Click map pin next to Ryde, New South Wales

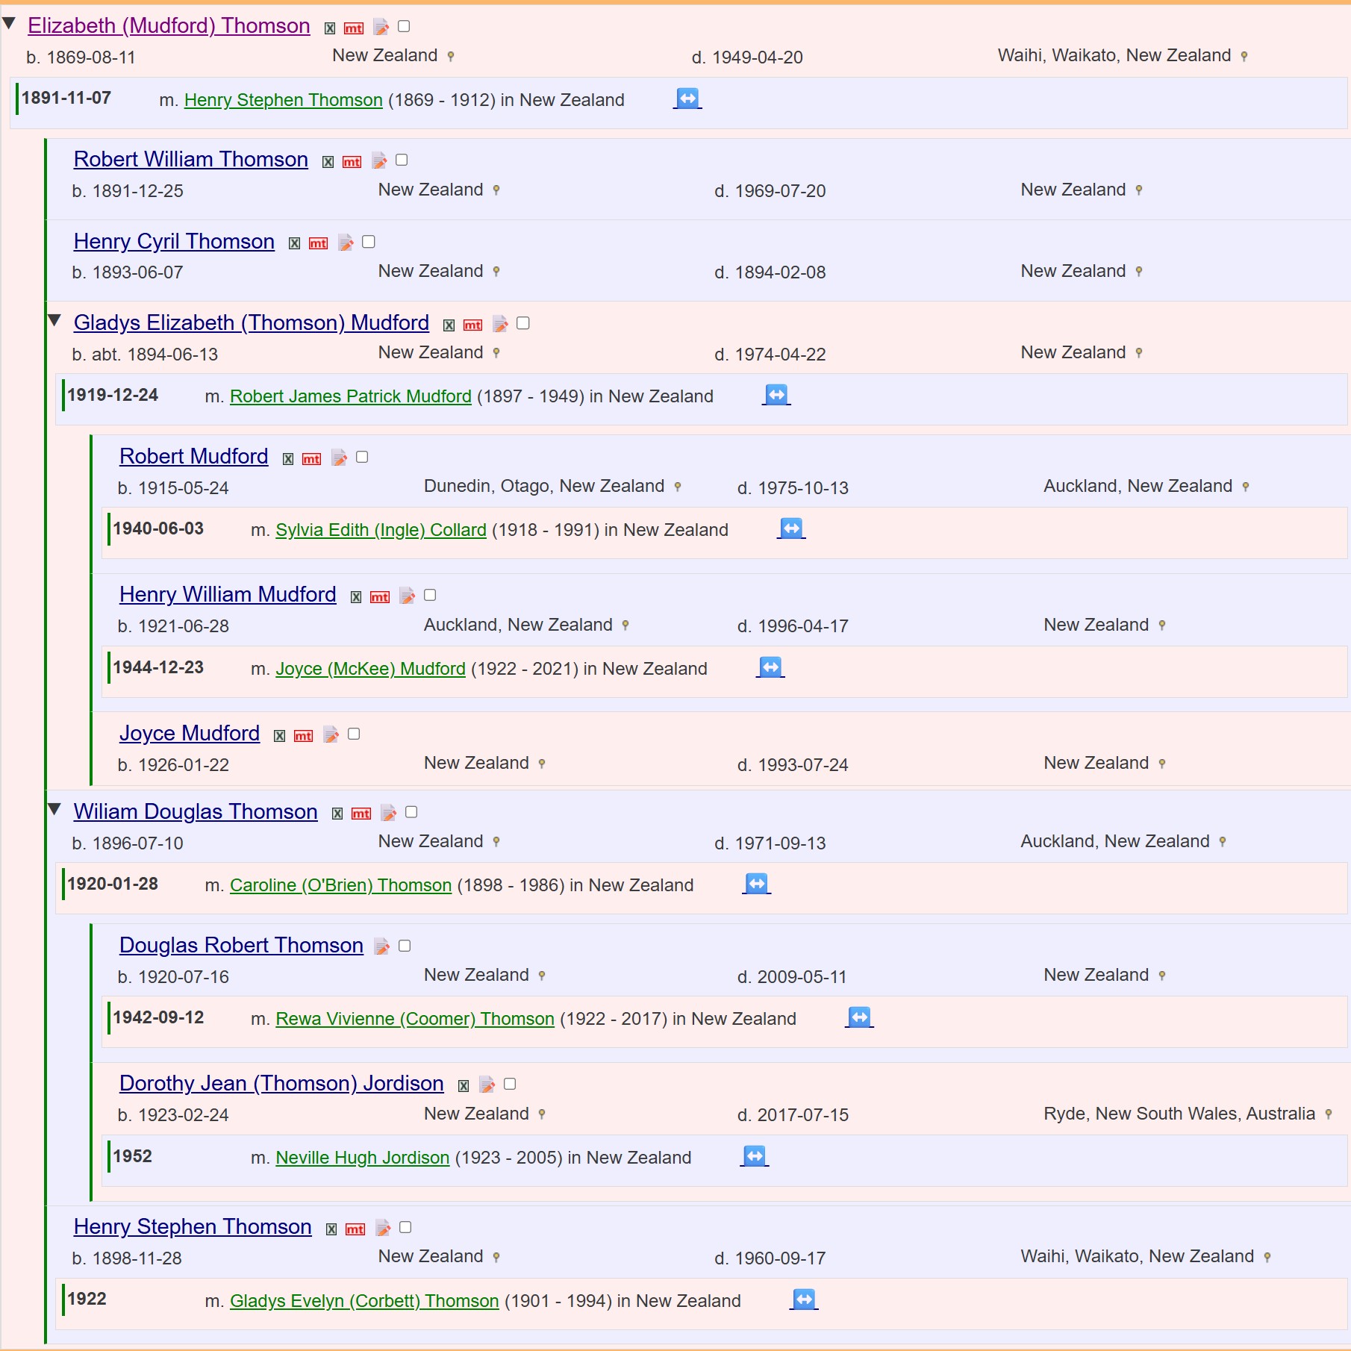pyautogui.click(x=1329, y=1114)
